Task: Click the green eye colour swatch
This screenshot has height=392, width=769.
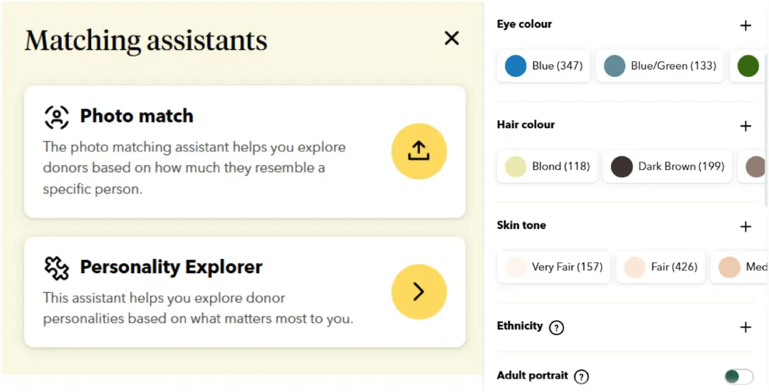Action: [748, 66]
